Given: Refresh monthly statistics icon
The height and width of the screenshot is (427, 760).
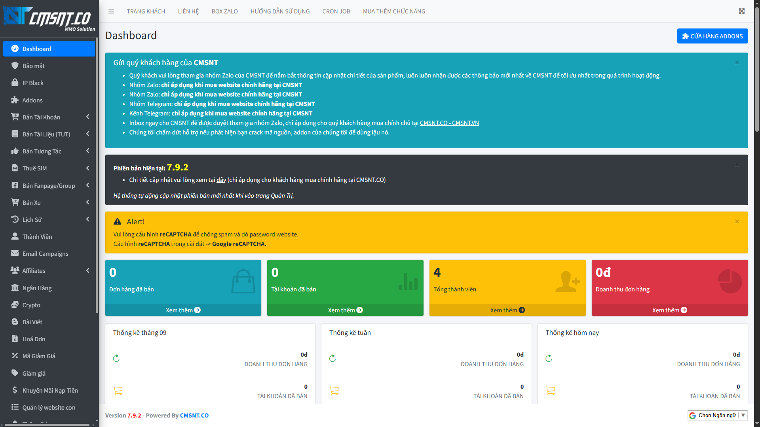Looking at the screenshot, I should click(x=116, y=358).
